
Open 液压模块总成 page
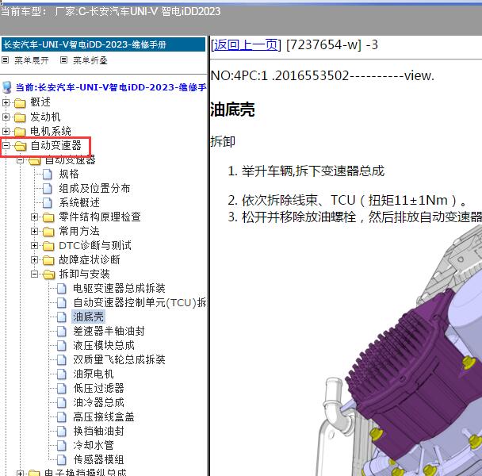coord(104,346)
